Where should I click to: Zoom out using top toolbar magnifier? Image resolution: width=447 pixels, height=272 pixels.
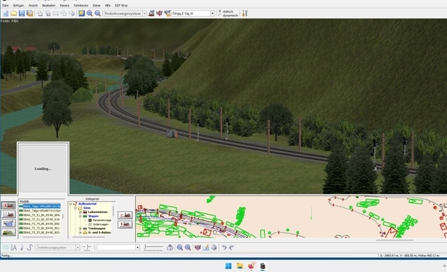[x=98, y=13]
